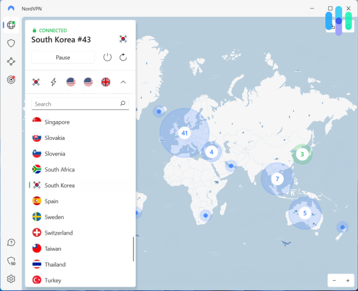This screenshot has width=358, height=291.
Task: Open Threat Protection shield in sidebar
Action: tap(11, 43)
